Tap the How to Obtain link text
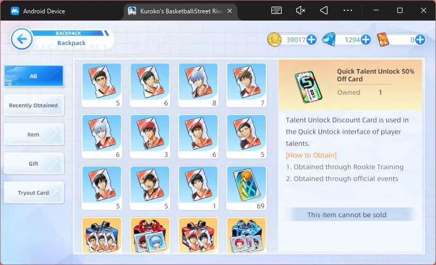Image resolution: width=436 pixels, height=265 pixels. [x=311, y=155]
